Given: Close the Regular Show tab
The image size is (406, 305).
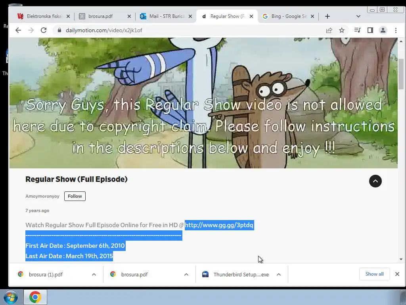Looking at the screenshot, I should [x=251, y=16].
